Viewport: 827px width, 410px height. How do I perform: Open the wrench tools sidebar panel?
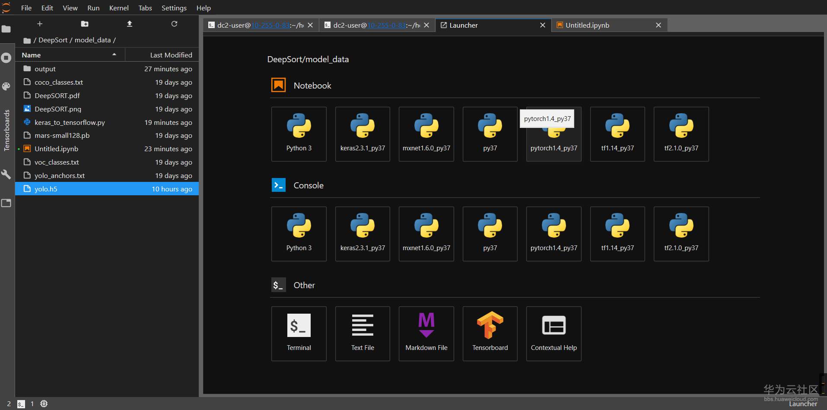[x=6, y=174]
